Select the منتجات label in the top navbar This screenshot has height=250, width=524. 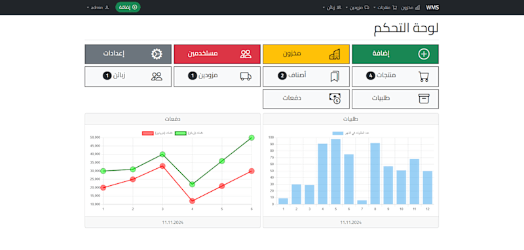384,8
